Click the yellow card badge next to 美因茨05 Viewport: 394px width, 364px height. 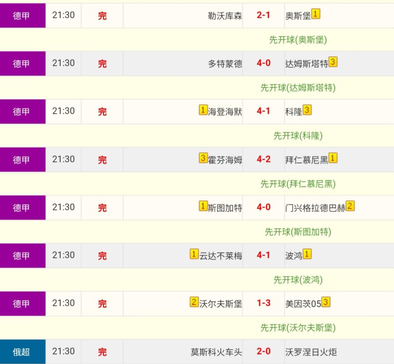coord(326,302)
